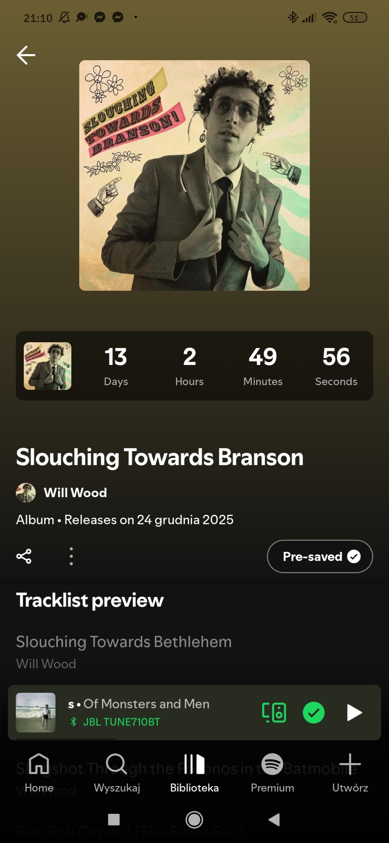Screen dimensions: 389x843
Task: Tap the large Slouching Towards Branson cover
Action: click(x=194, y=176)
